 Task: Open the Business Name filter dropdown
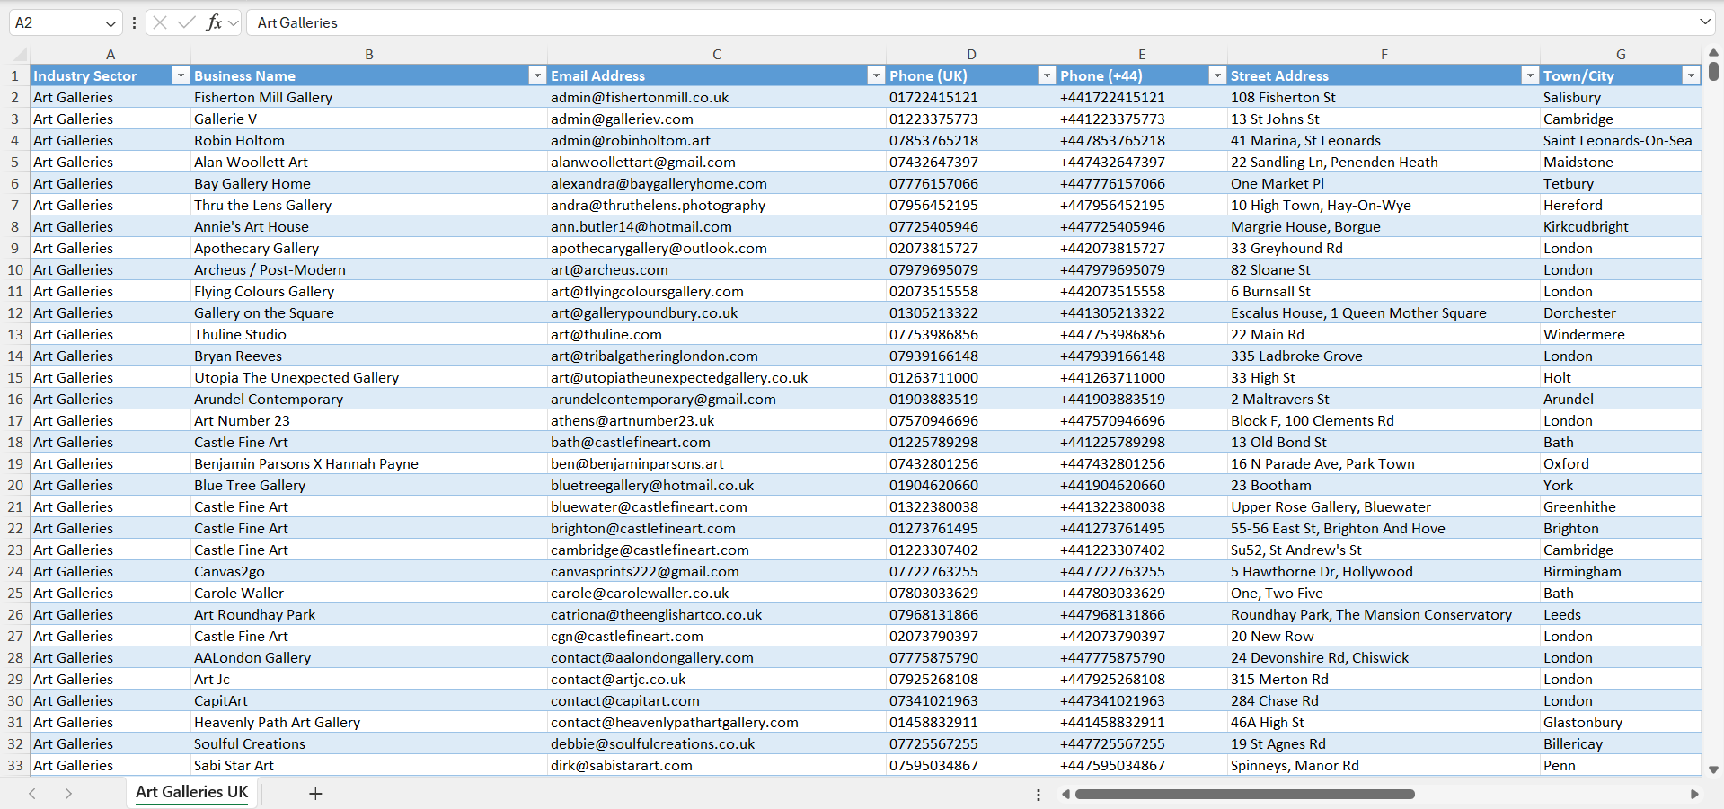click(537, 75)
